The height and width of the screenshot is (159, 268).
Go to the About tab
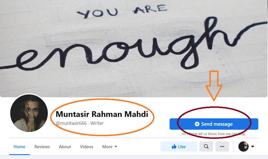click(65, 147)
